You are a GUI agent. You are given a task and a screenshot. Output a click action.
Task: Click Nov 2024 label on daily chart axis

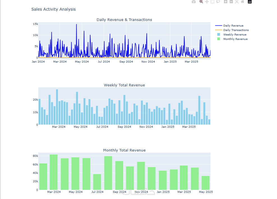tap(148, 62)
